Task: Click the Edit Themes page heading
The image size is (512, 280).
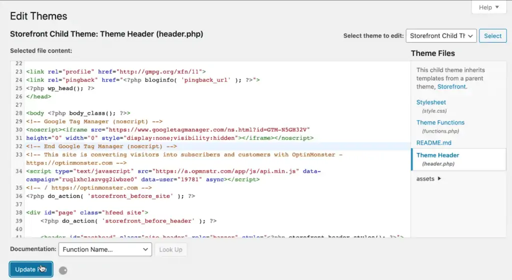Action: [38, 16]
